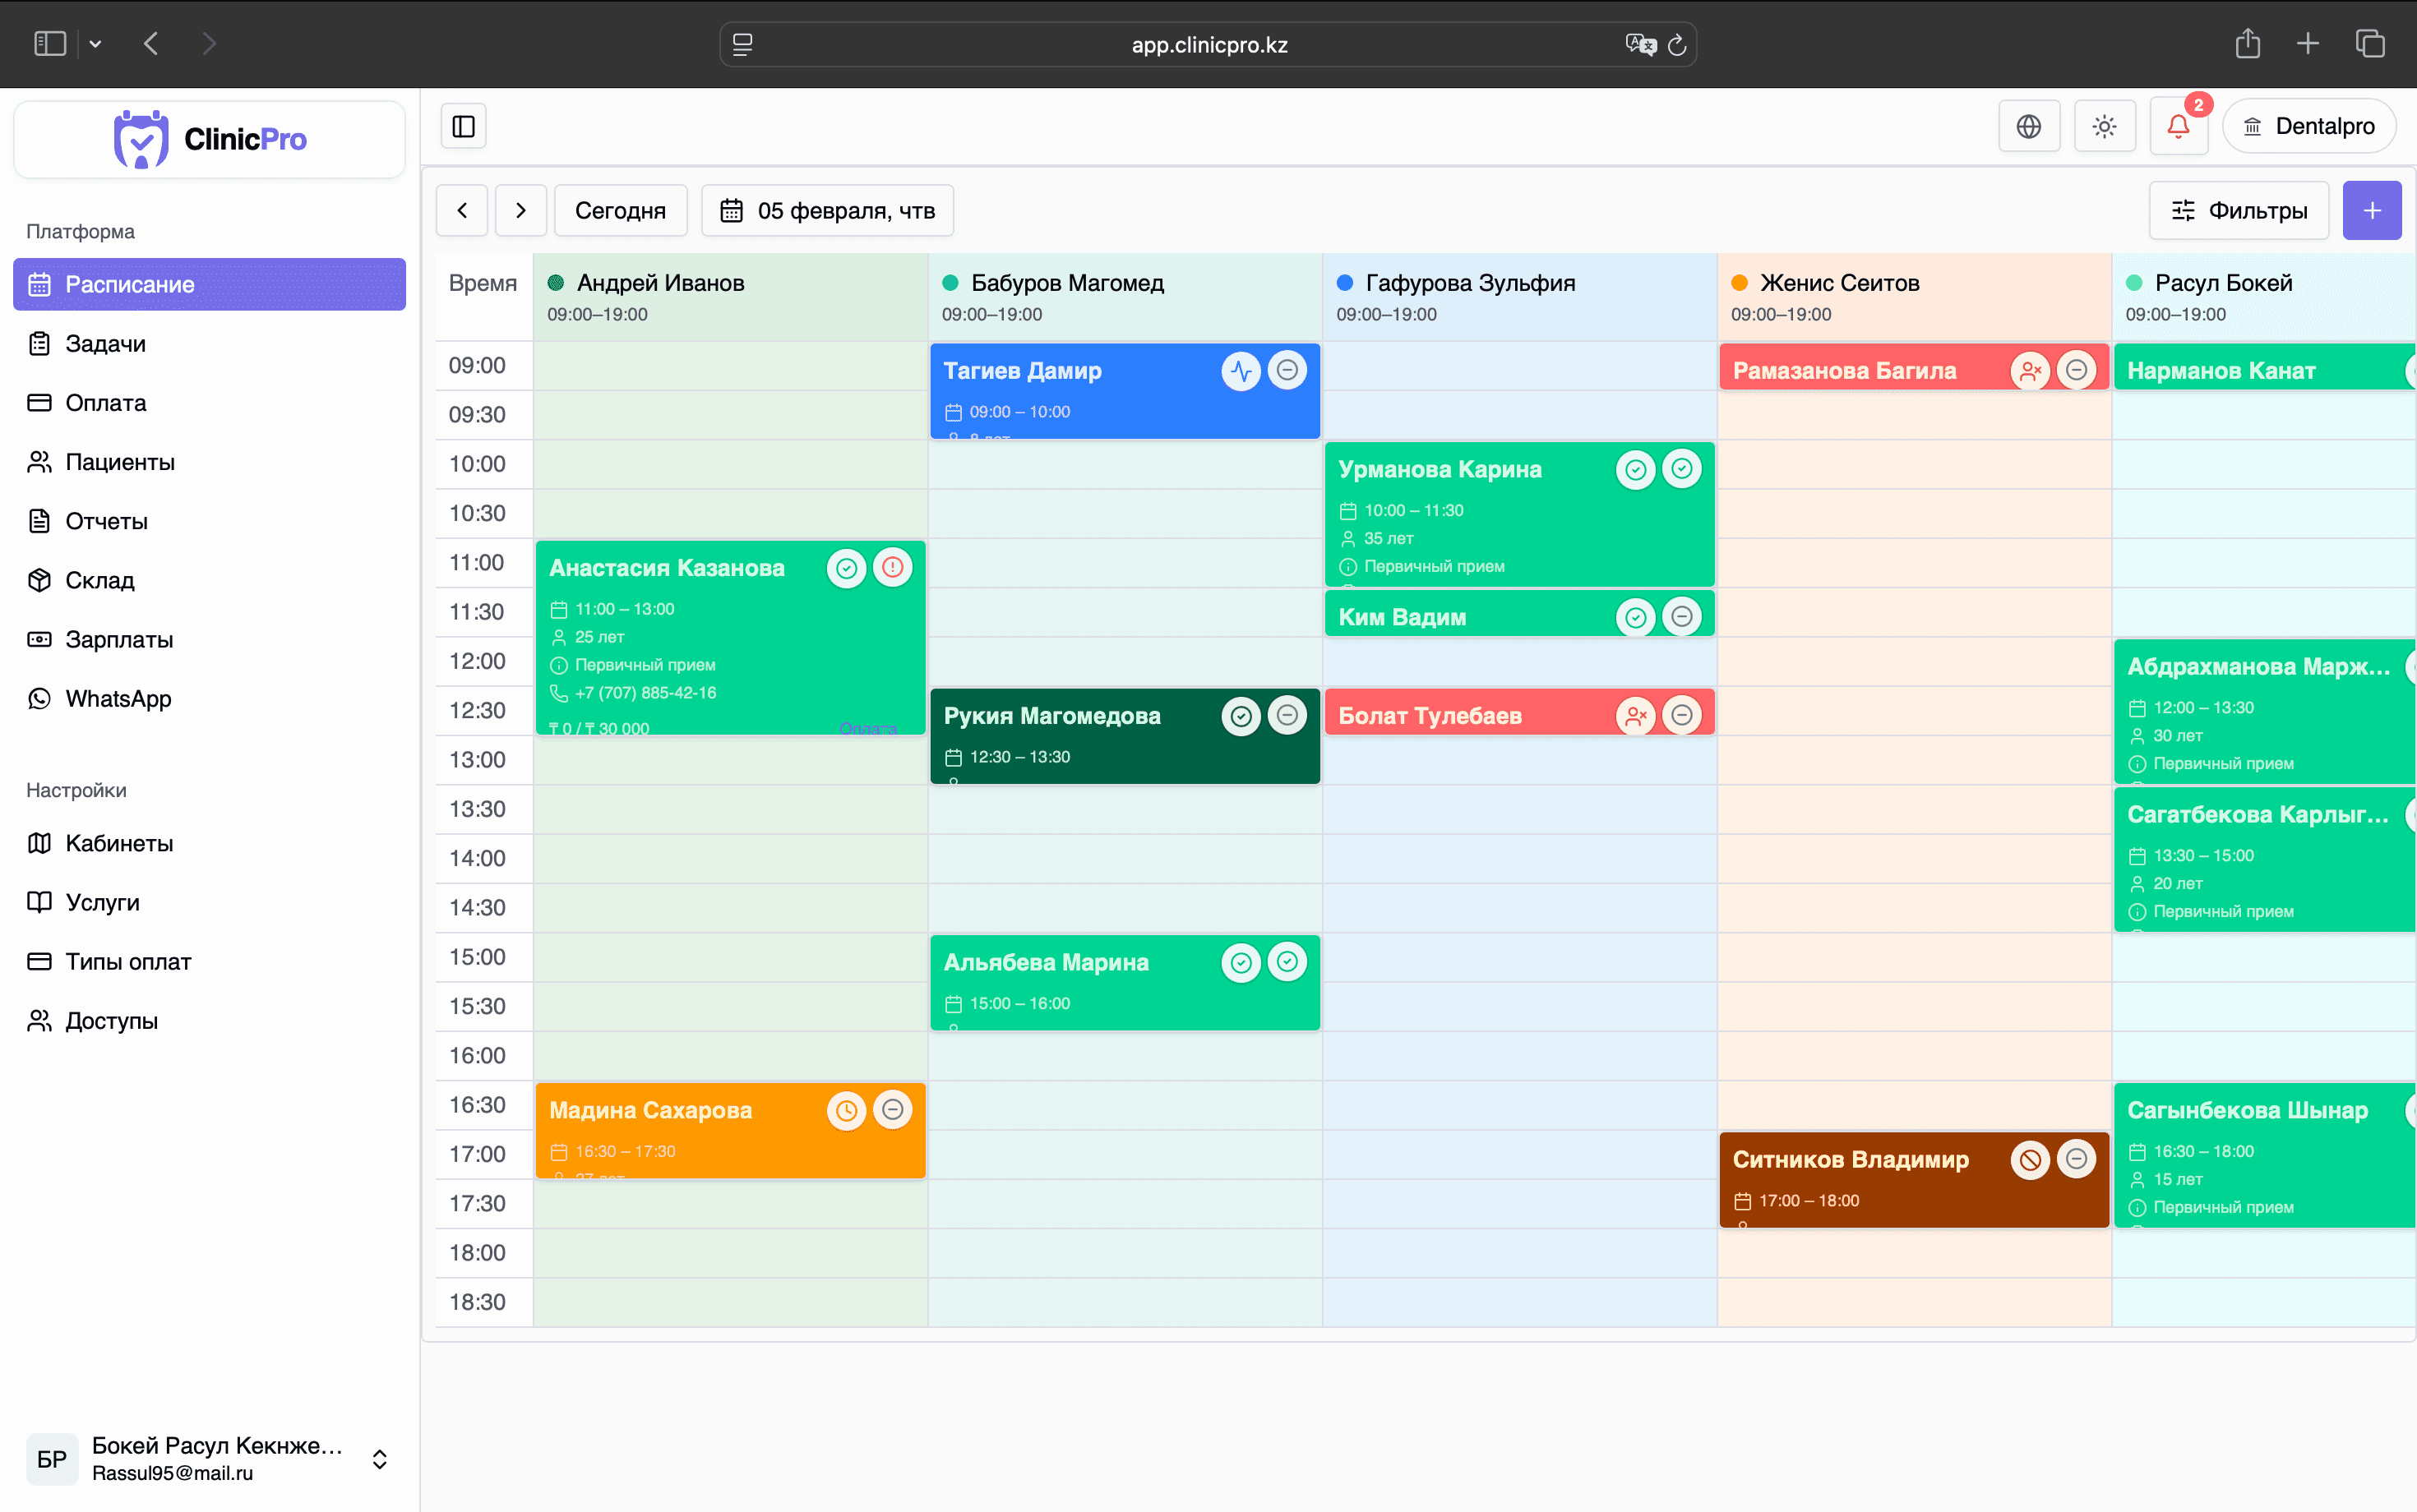Toggle no-show status on Рамазанова Багила appointment
2417x1512 pixels.
pyautogui.click(x=2031, y=370)
